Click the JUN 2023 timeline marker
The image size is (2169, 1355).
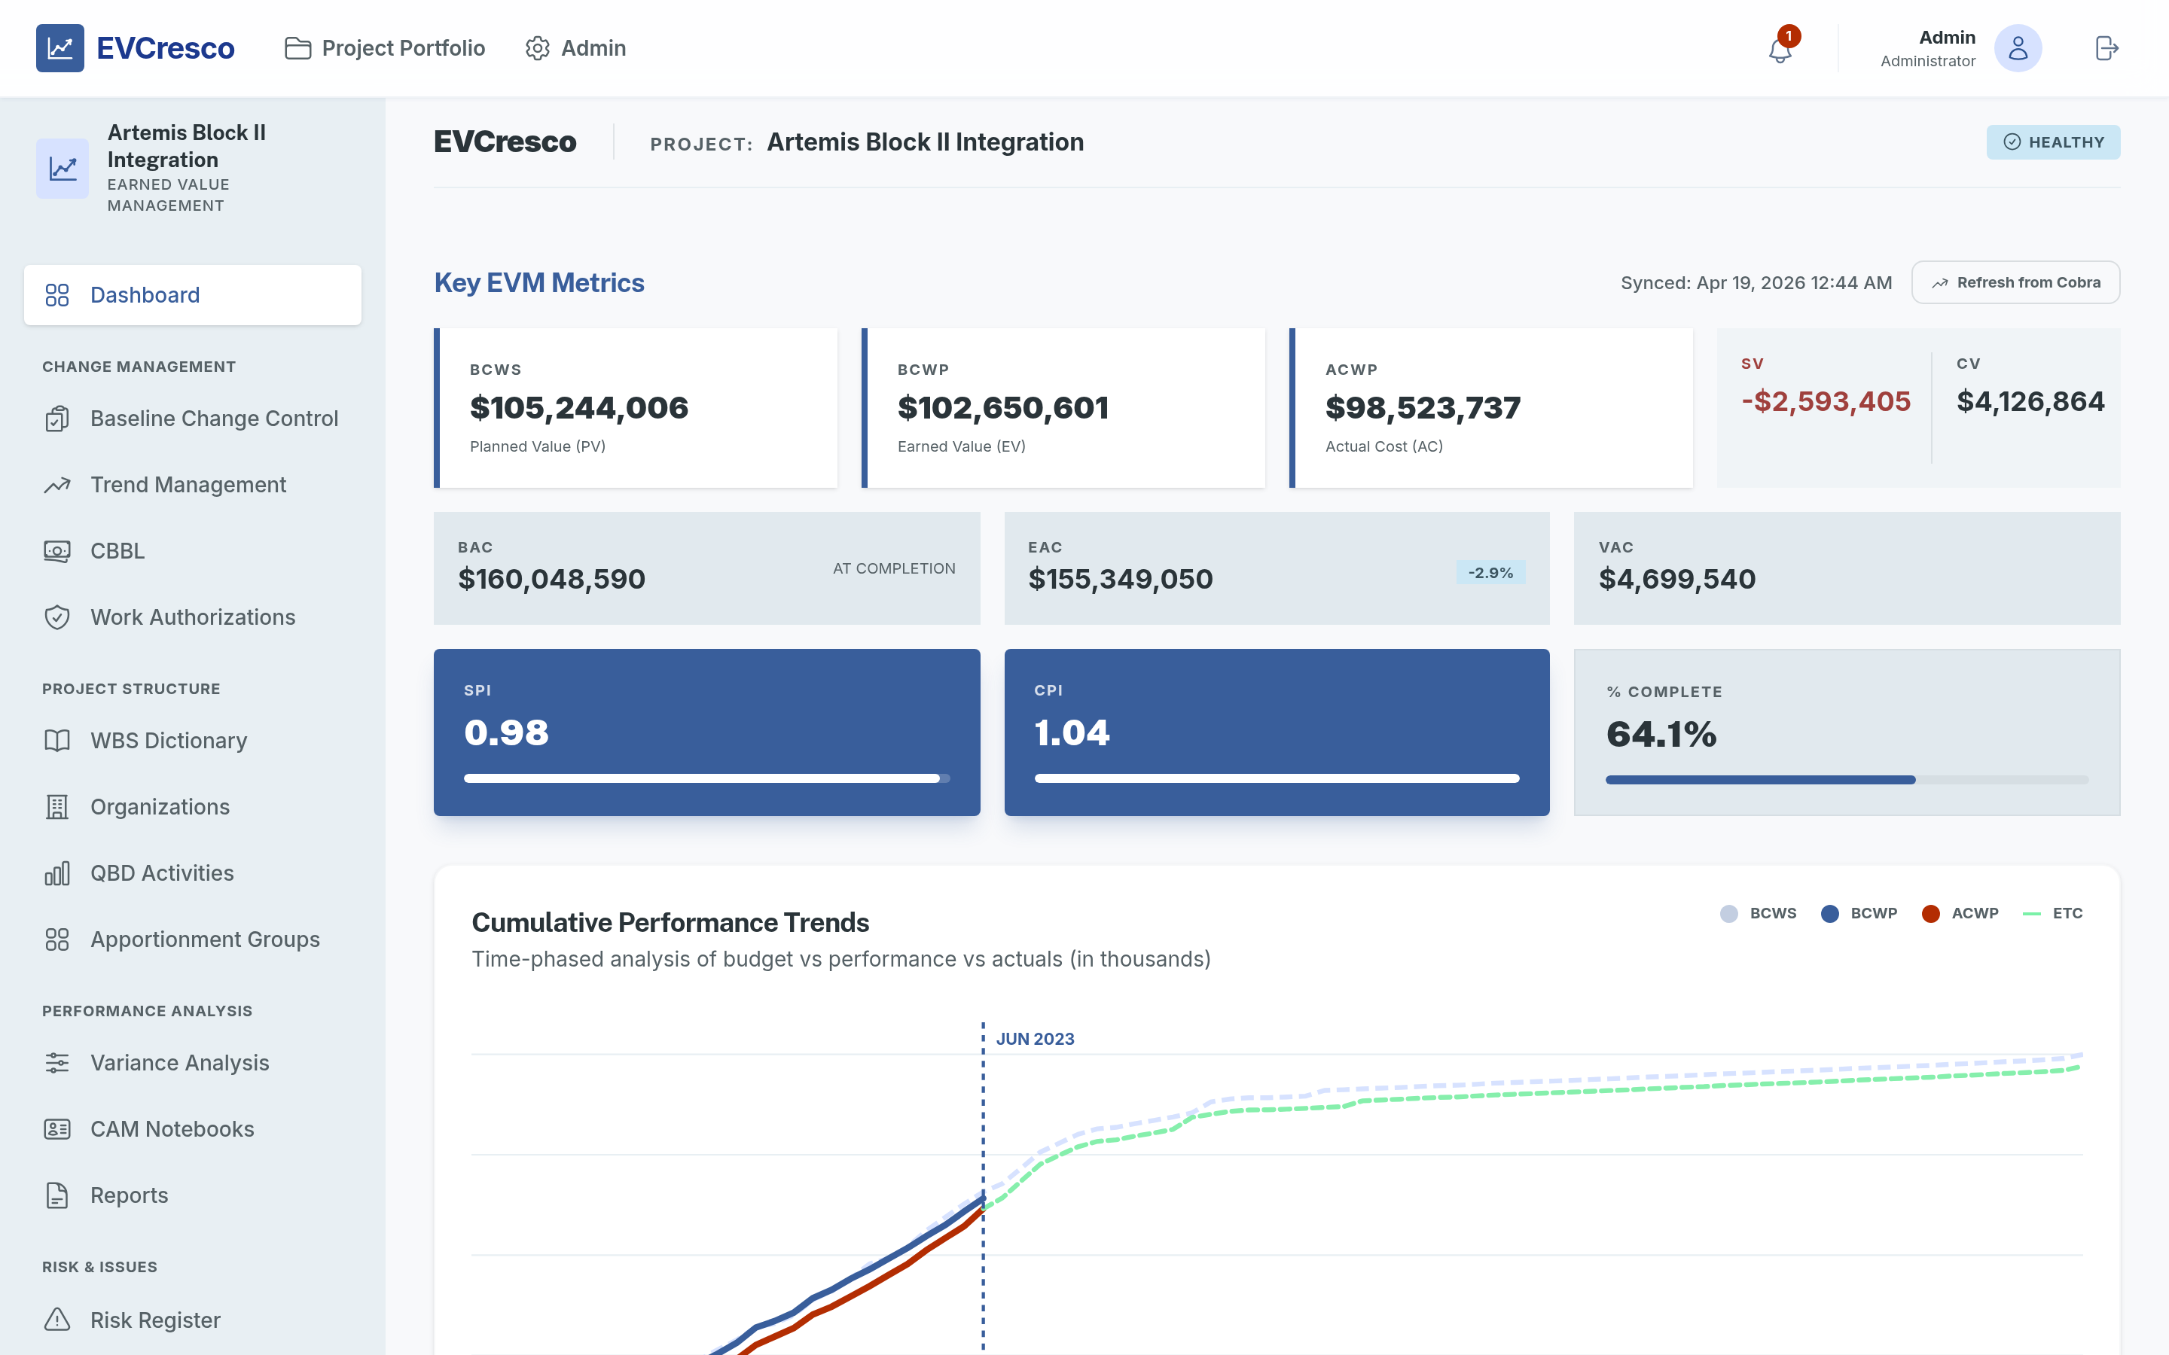1034,1039
